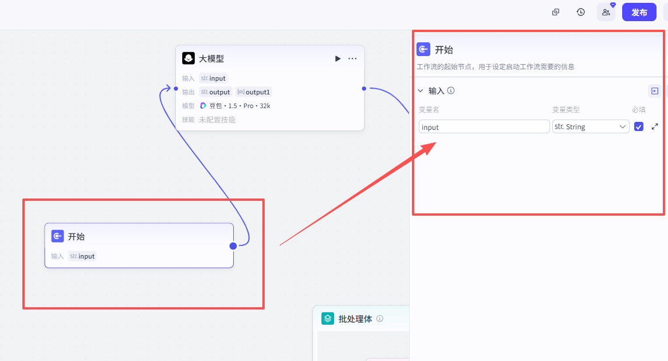Open the 大模型 node more options menu

tap(352, 59)
